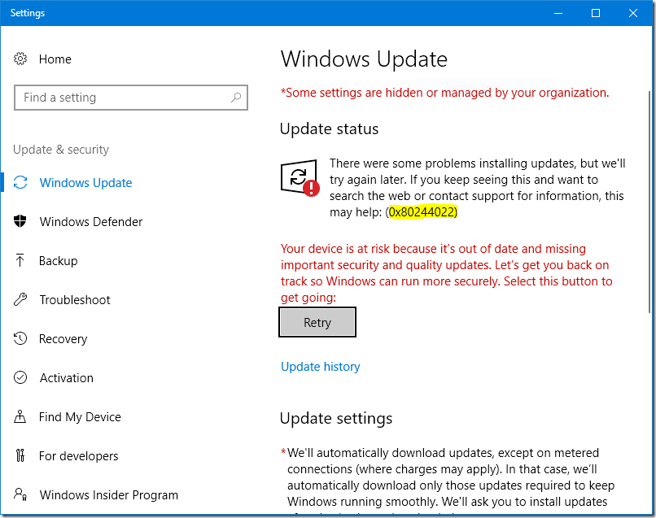Click the Windows Update sync arrows icon

point(20,183)
